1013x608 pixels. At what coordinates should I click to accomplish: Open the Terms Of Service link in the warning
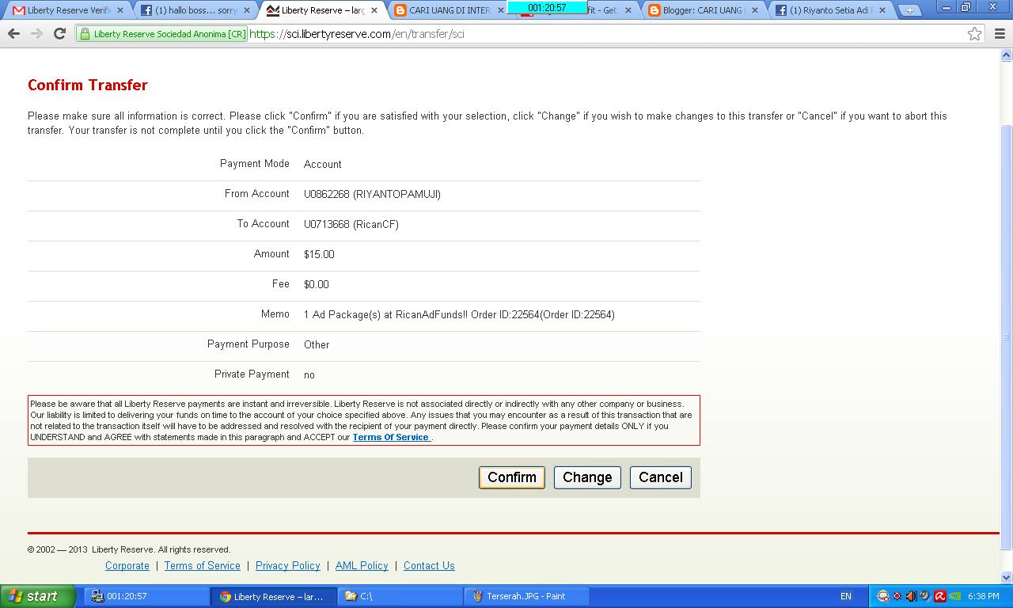point(391,437)
